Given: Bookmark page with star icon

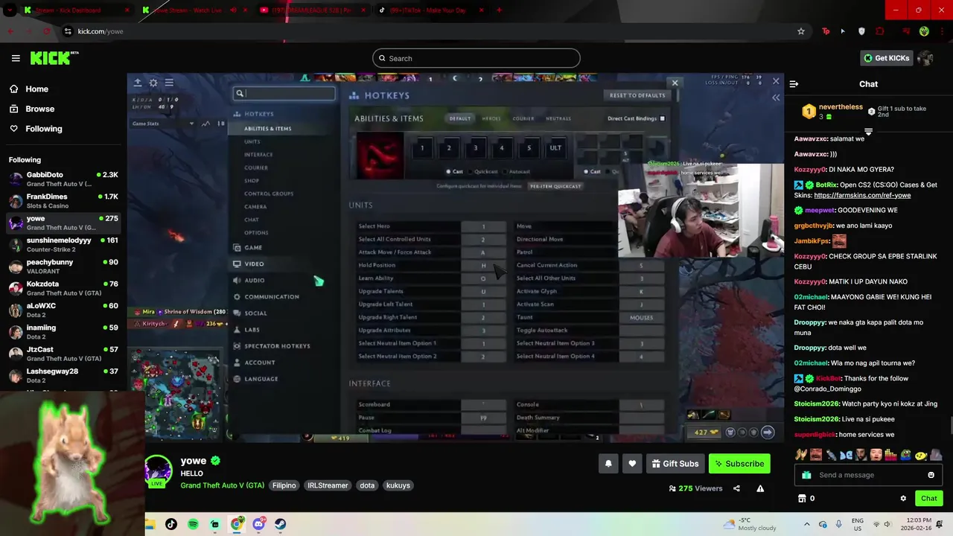Looking at the screenshot, I should [x=801, y=31].
